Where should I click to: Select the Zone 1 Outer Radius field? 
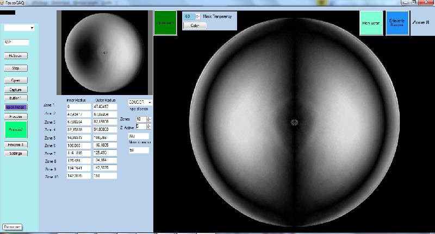click(x=105, y=106)
